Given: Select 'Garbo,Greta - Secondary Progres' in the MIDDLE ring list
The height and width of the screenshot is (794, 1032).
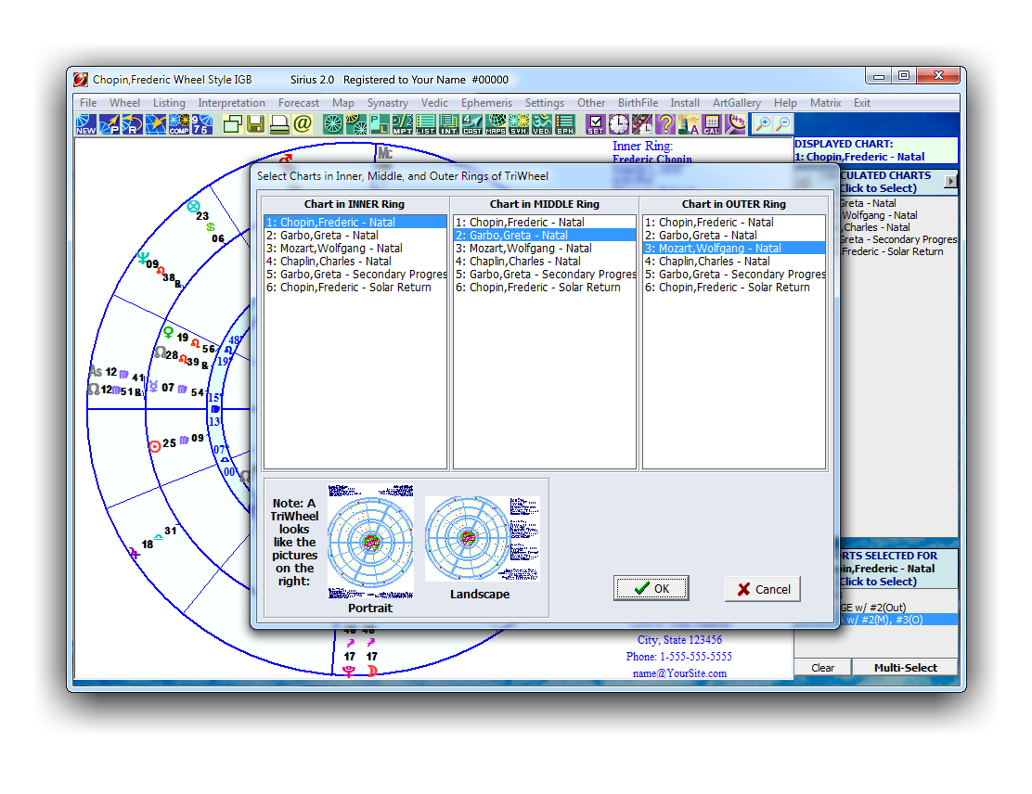Looking at the screenshot, I should click(544, 275).
